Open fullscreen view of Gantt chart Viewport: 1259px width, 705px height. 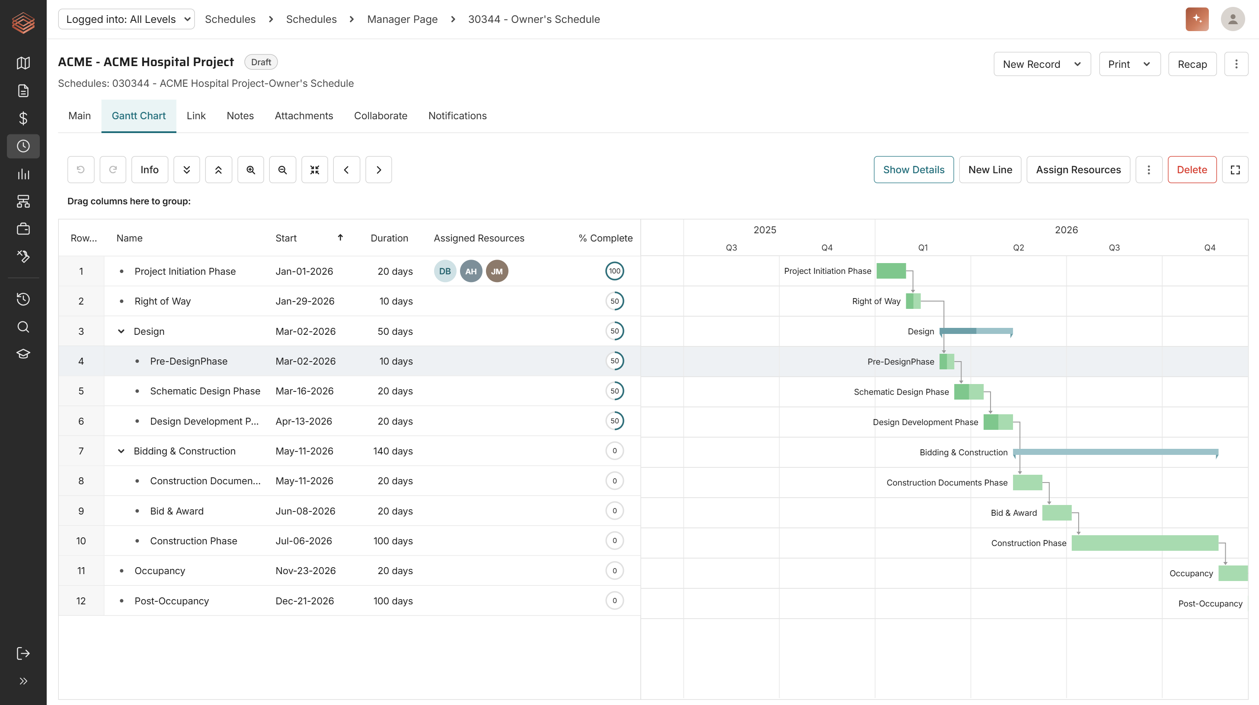(x=1235, y=169)
